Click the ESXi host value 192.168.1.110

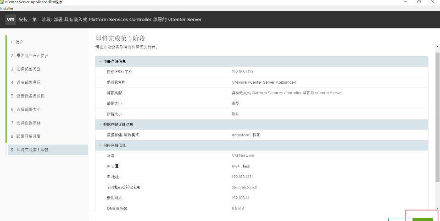point(242,72)
